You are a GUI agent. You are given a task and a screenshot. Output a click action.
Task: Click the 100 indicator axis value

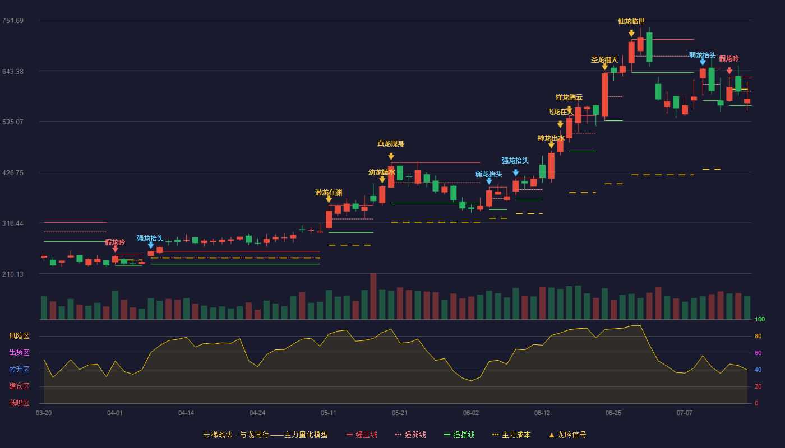(760, 320)
